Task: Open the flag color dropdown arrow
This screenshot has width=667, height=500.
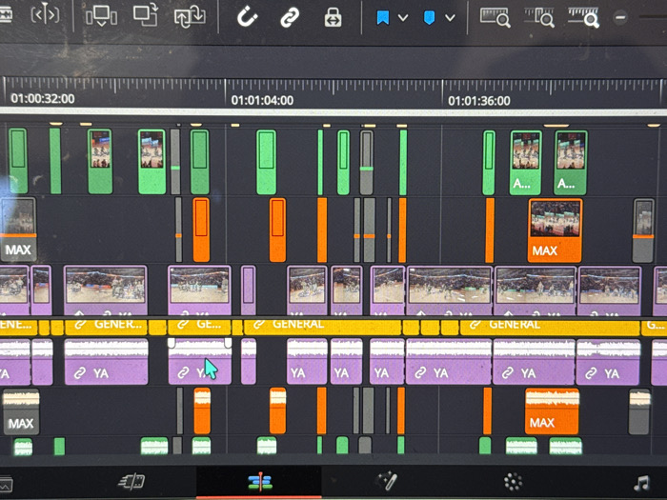Action: [x=403, y=18]
